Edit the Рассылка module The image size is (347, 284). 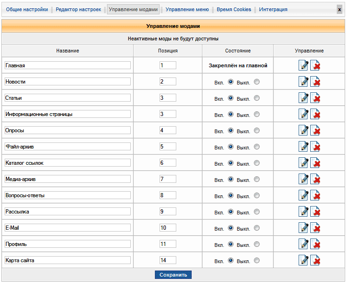tap(303, 212)
